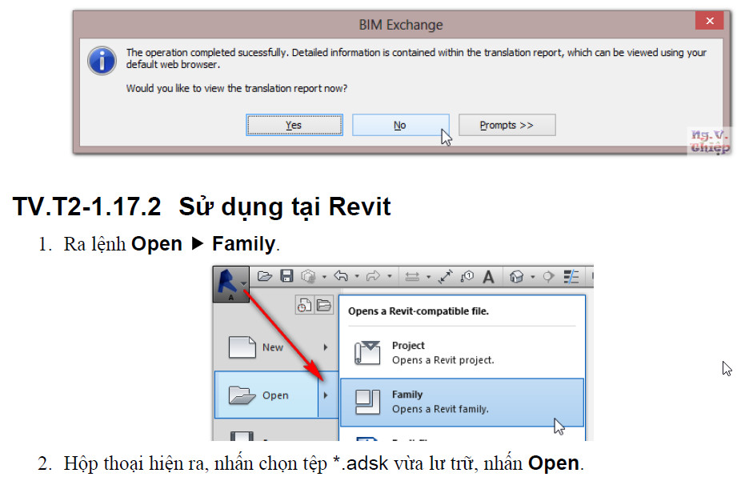This screenshot has width=745, height=481.
Task: Choose Family: Opens a Revit family
Action: coord(462,402)
